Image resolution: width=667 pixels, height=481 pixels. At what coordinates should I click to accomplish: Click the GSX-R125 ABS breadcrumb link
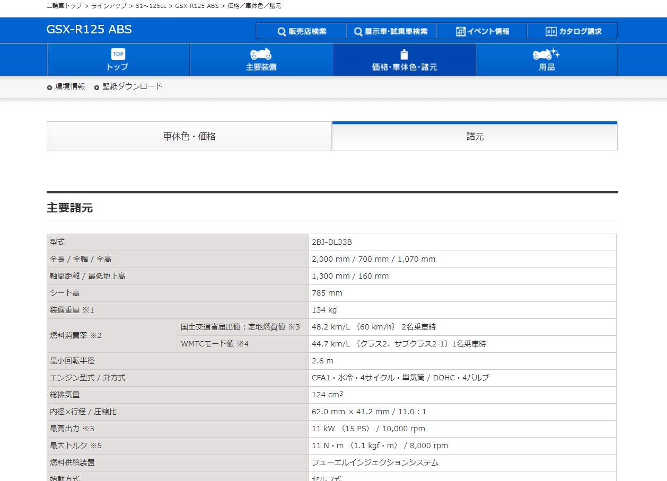tap(197, 6)
